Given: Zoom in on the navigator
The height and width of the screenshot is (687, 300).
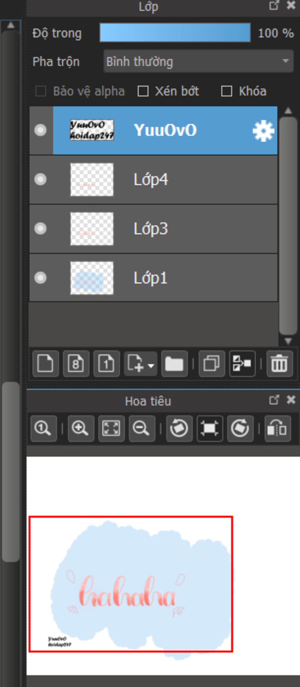Looking at the screenshot, I should [x=81, y=428].
